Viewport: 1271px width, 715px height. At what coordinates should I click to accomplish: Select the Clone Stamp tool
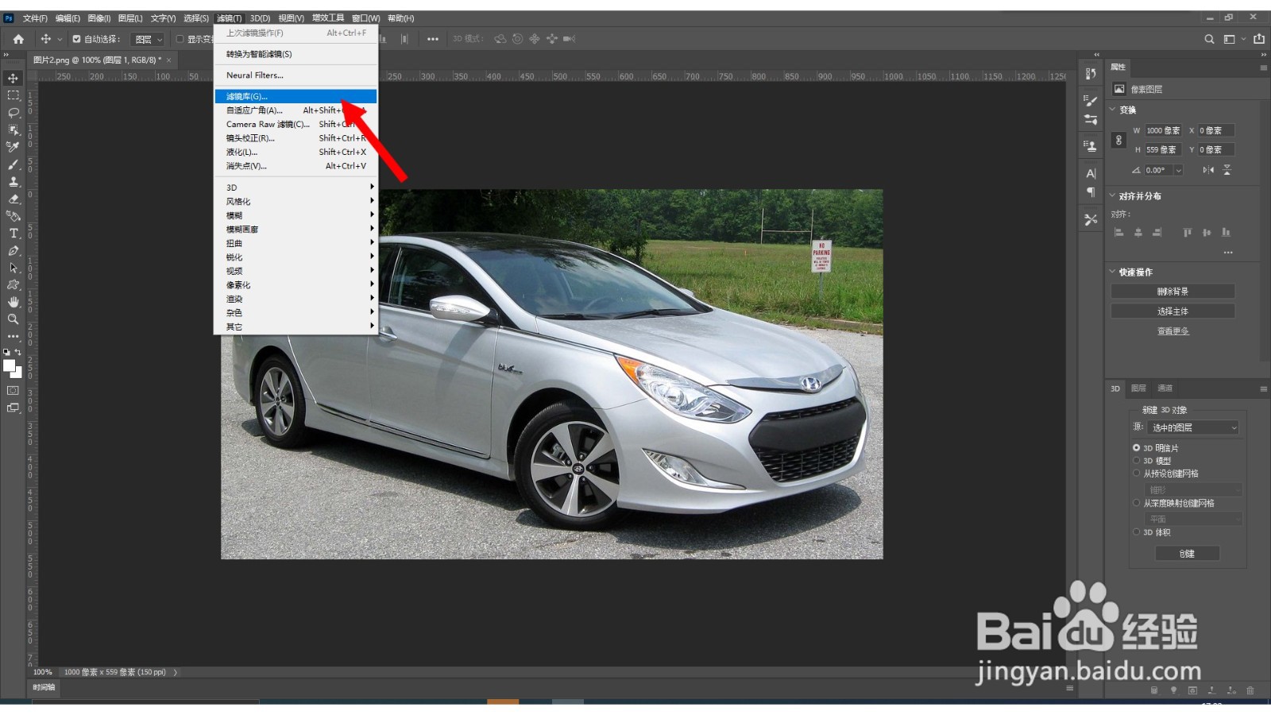[x=13, y=182]
